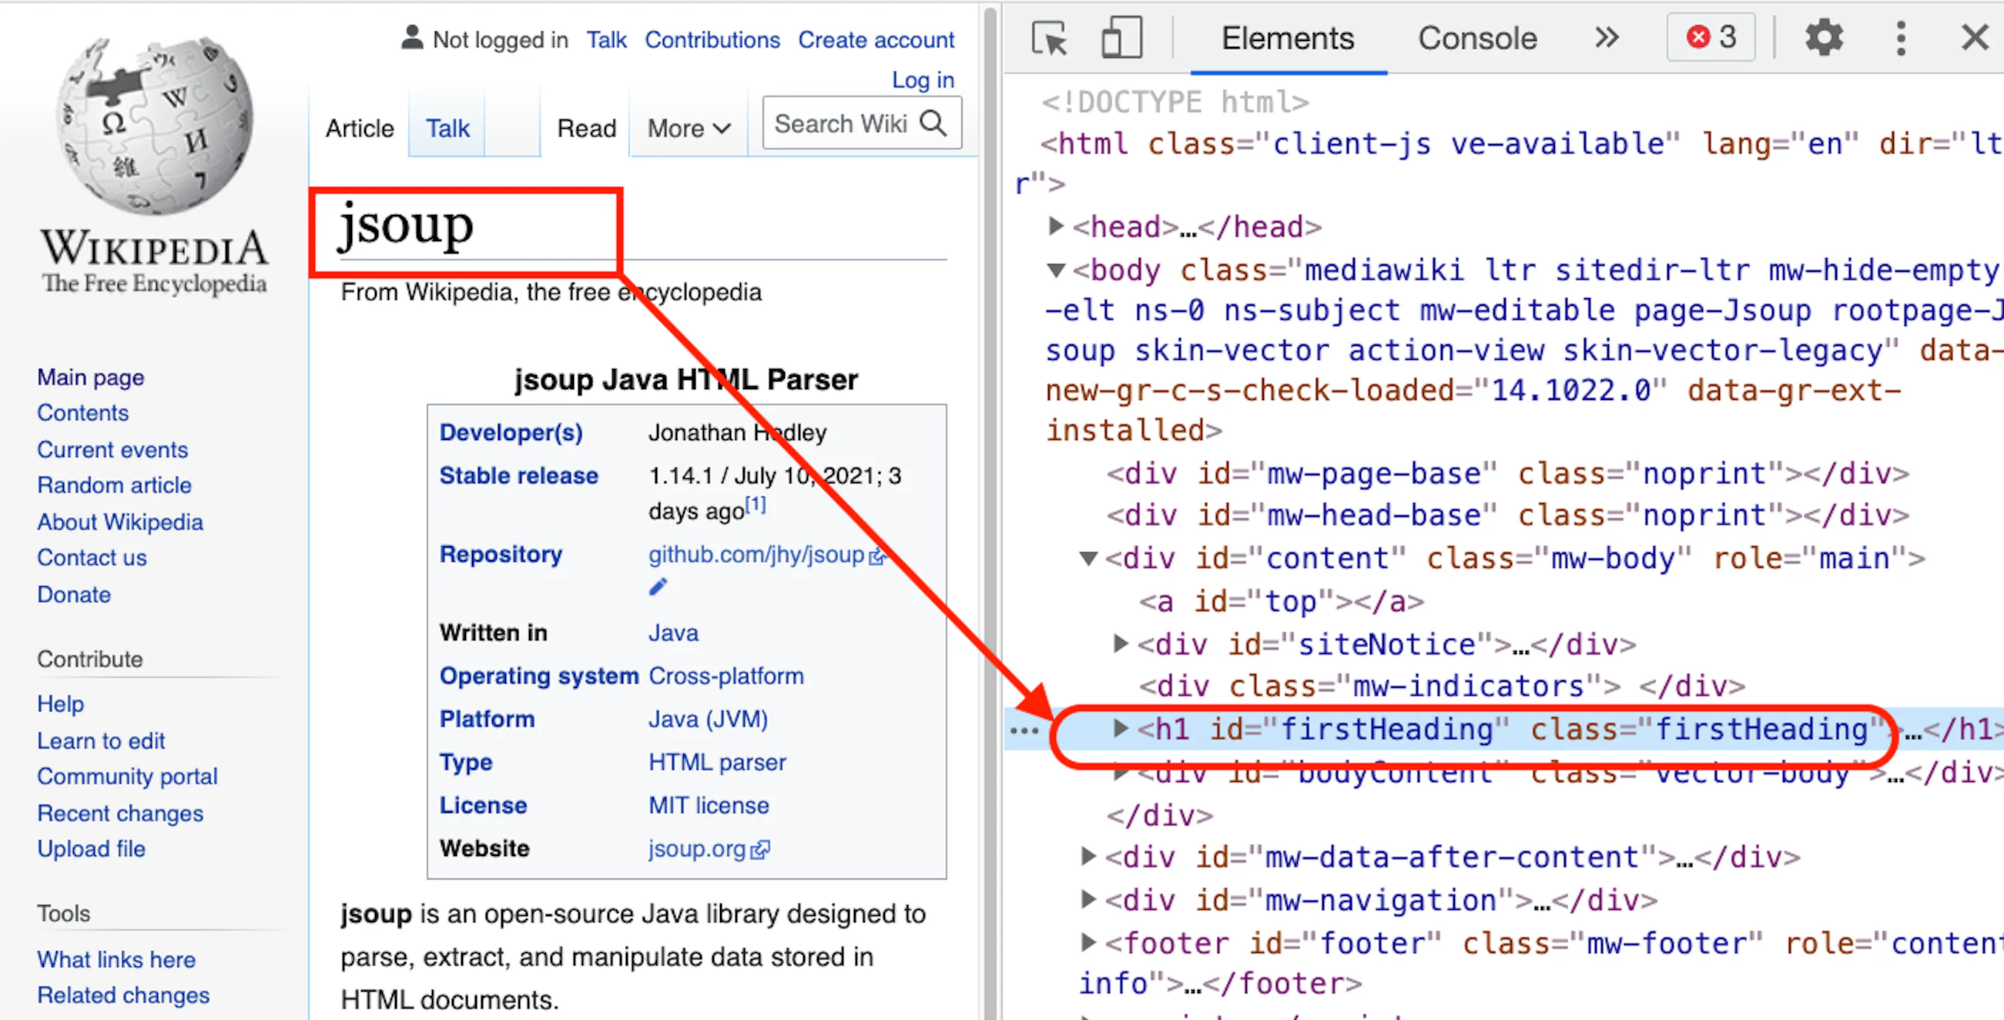Open DevTools three-dot customize menu
The height and width of the screenshot is (1020, 2004).
click(1901, 38)
